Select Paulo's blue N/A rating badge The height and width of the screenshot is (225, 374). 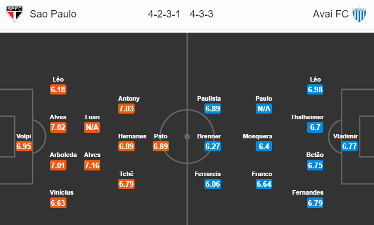pyautogui.click(x=264, y=109)
